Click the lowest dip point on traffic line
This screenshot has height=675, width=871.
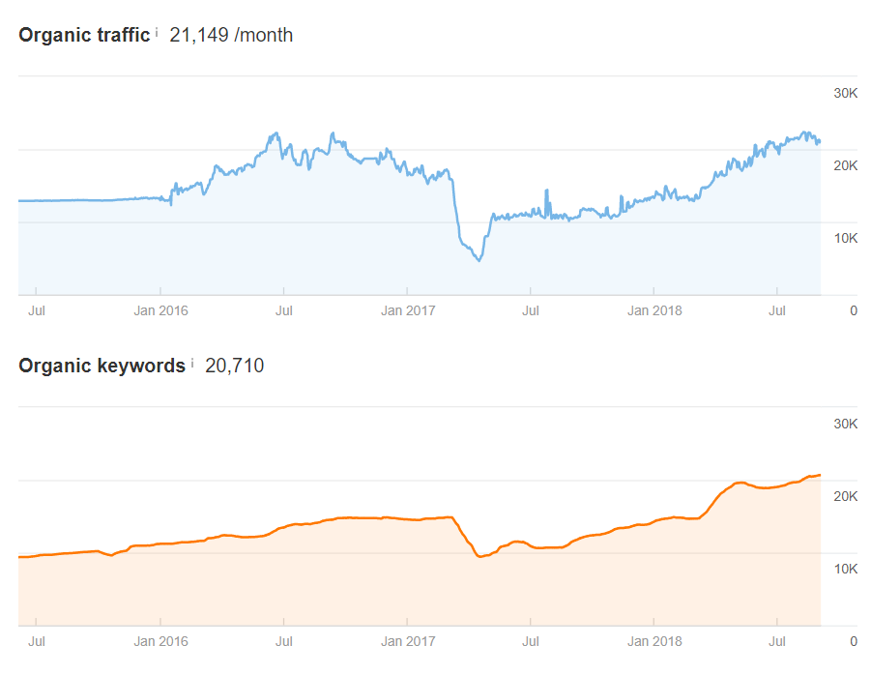pyautogui.click(x=479, y=260)
